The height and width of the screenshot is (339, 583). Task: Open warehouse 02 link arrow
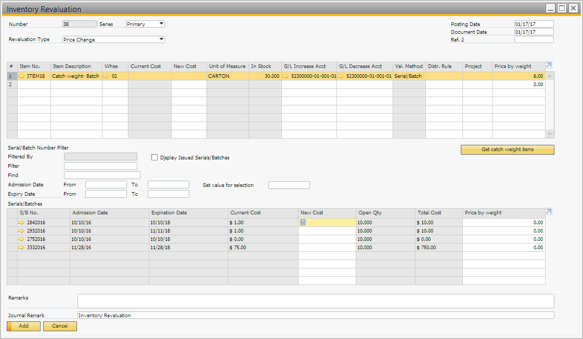pyautogui.click(x=107, y=76)
